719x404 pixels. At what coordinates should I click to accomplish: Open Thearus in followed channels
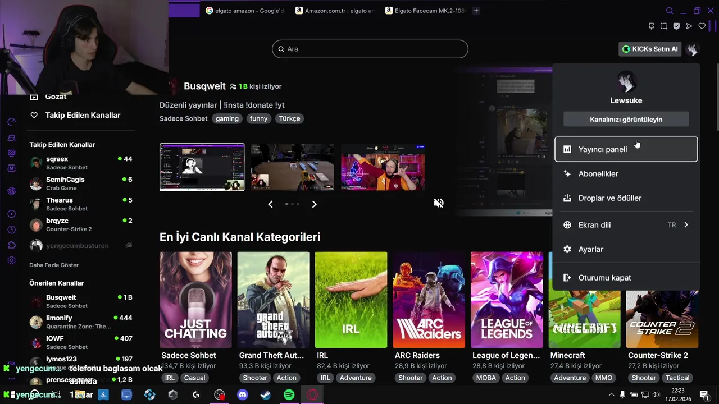pos(81,204)
